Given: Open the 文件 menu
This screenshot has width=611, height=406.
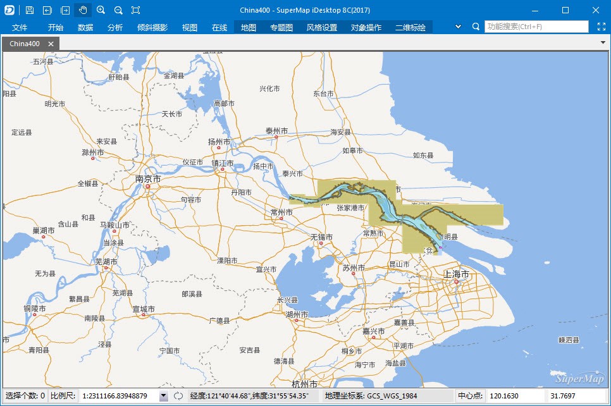Looking at the screenshot, I should click(x=20, y=27).
